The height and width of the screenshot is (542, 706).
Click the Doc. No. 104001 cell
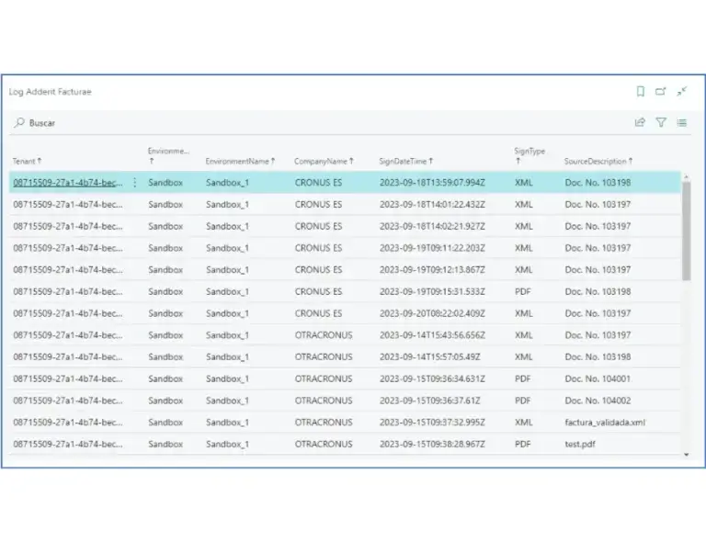pos(598,378)
